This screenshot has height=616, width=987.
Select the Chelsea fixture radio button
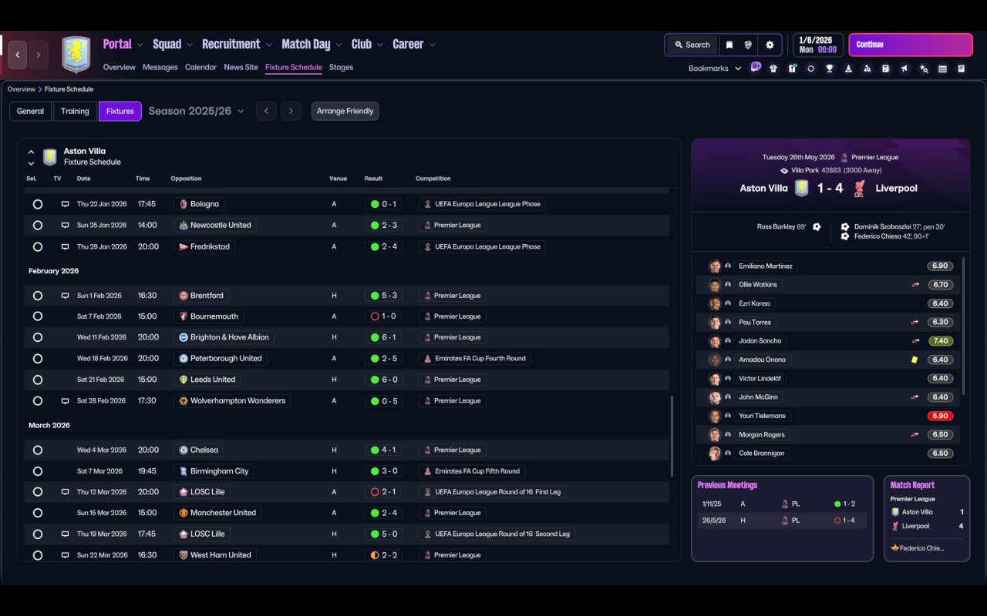(38, 450)
